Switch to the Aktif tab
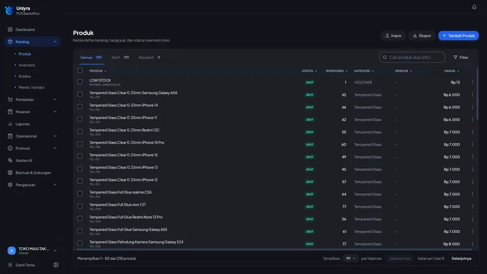Screen dimensions: 487x274 (120, 57)
